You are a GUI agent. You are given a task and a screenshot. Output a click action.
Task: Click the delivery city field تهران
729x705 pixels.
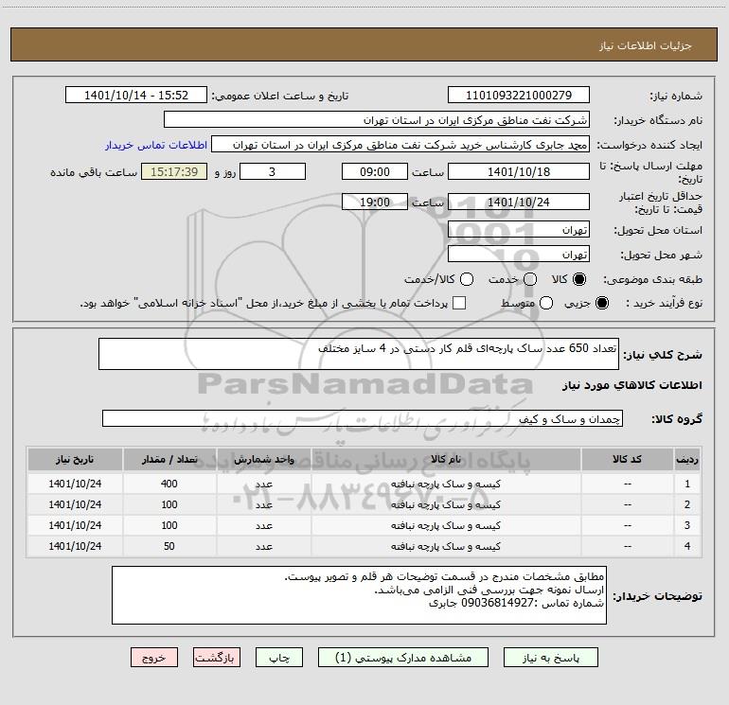pos(519,255)
